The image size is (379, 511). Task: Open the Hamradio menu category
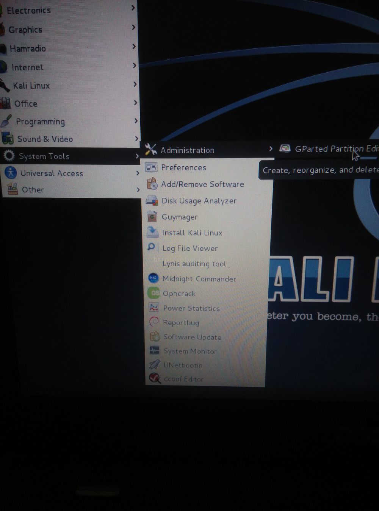point(69,48)
